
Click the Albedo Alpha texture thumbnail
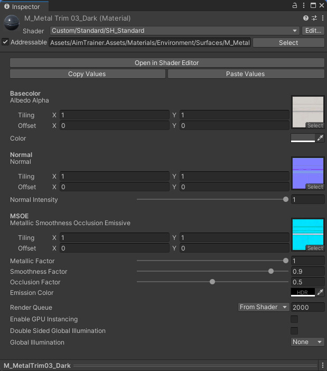308,112
